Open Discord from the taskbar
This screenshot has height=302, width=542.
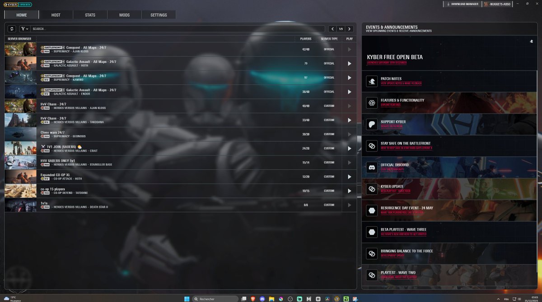(262, 298)
